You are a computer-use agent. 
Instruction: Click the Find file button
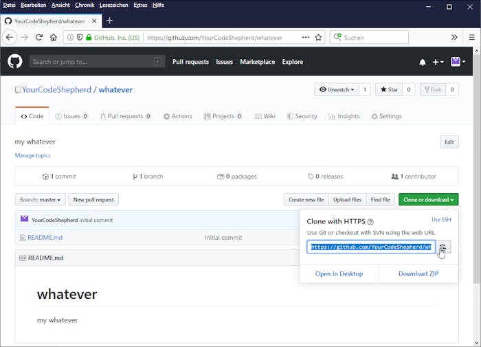tap(381, 200)
